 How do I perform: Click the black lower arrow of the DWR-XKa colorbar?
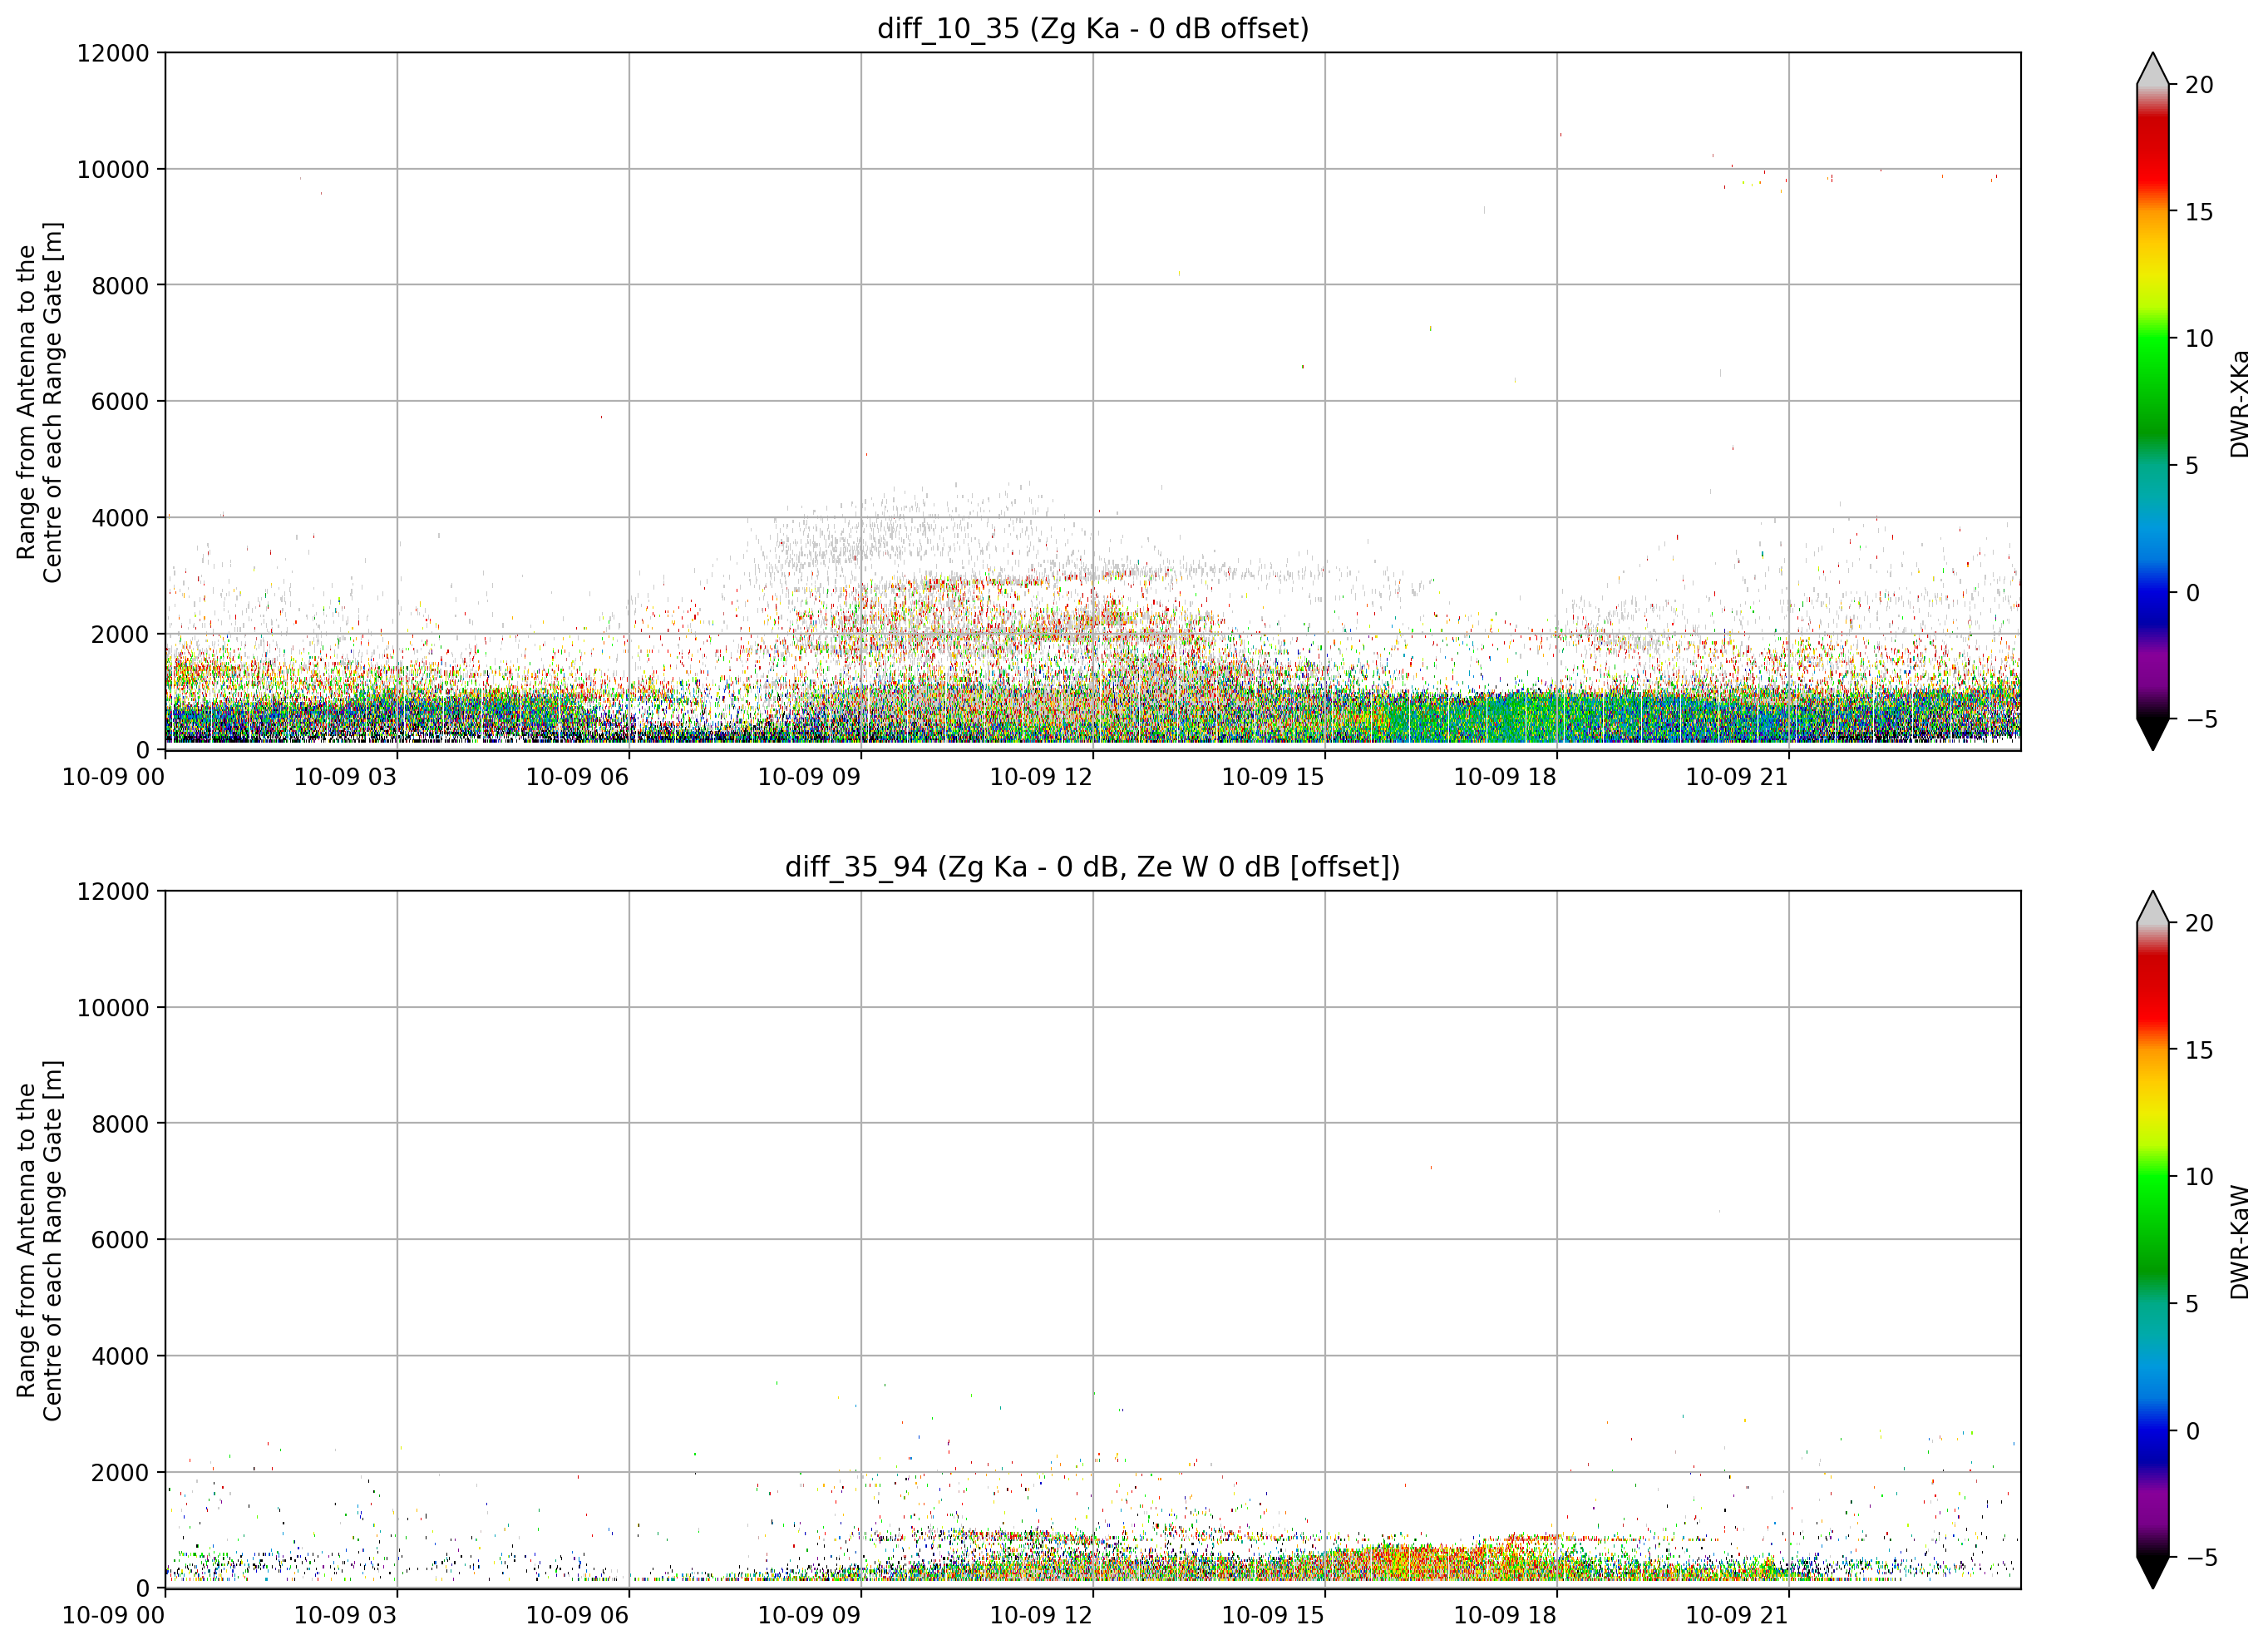click(2153, 734)
